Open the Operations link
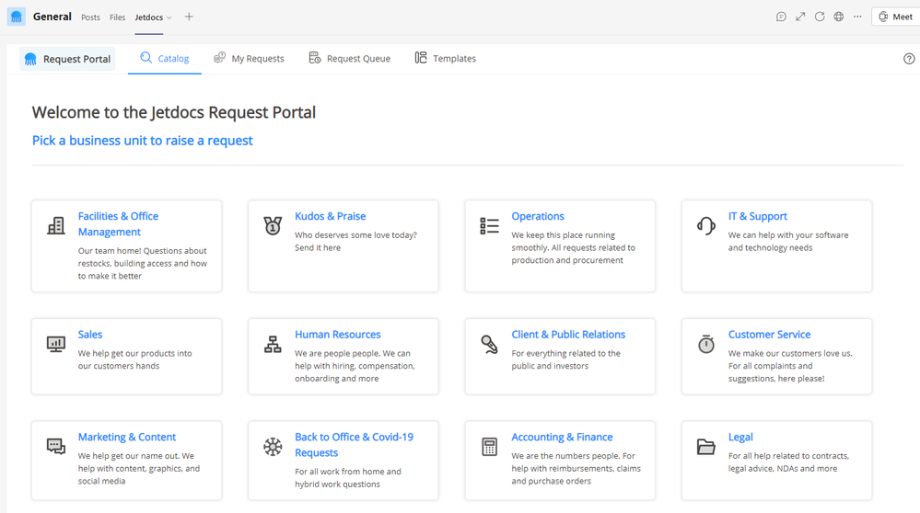This screenshot has height=513, width=920. 538,216
